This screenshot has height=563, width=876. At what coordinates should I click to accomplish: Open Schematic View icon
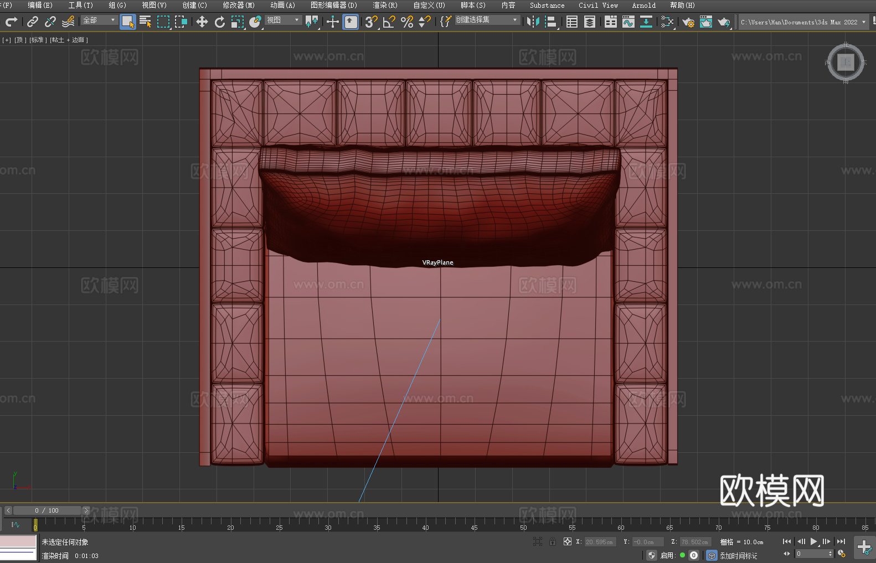646,22
